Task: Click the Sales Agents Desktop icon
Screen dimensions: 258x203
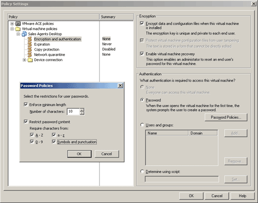Action: [x=24, y=34]
